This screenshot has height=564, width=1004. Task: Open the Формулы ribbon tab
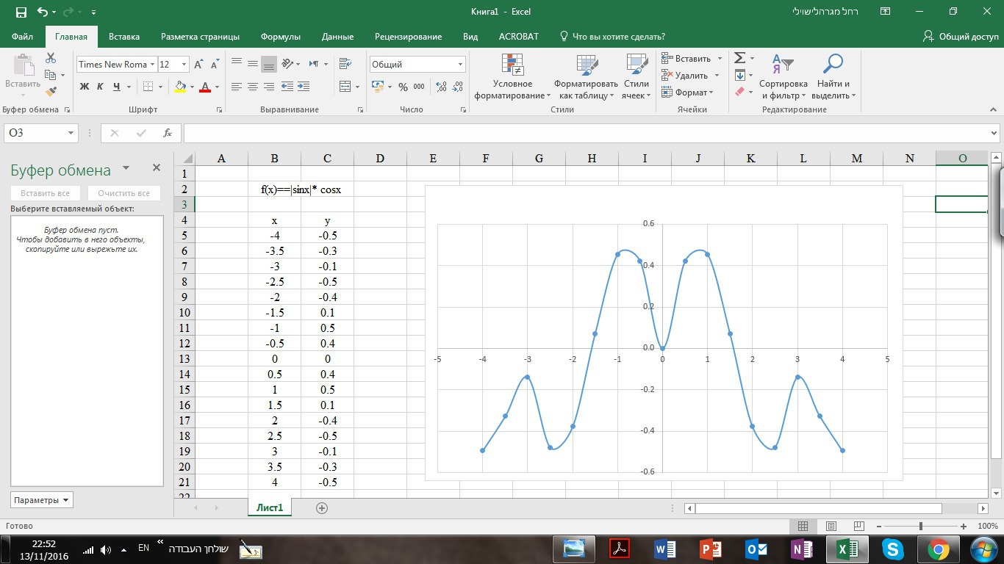pyautogui.click(x=281, y=37)
